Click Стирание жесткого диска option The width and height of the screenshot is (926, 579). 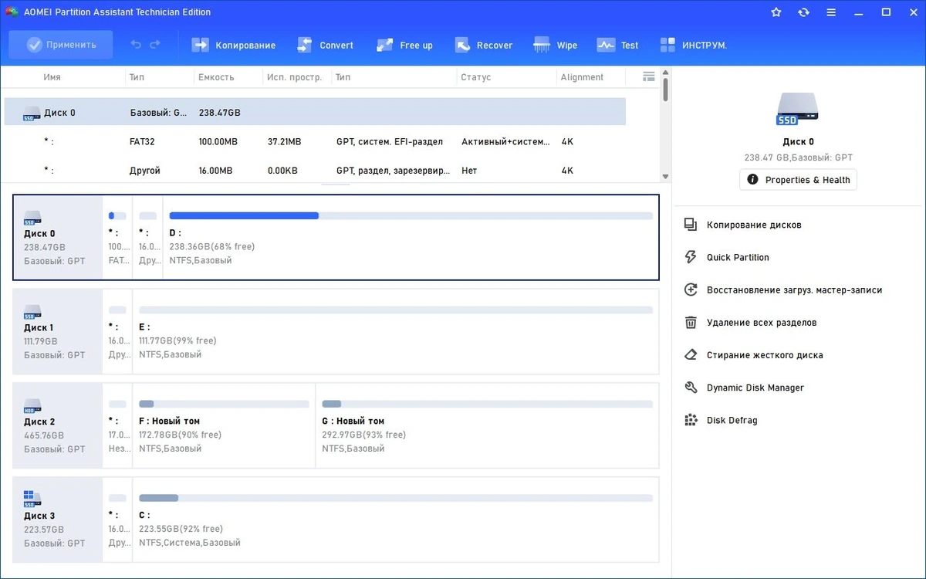point(765,355)
